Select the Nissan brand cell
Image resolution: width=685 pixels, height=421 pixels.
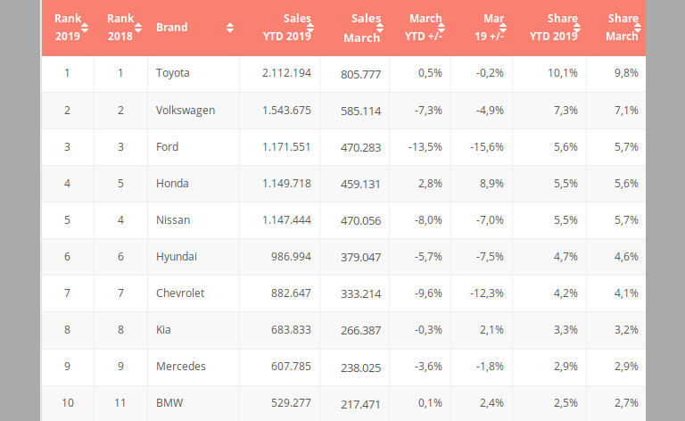pos(172,219)
